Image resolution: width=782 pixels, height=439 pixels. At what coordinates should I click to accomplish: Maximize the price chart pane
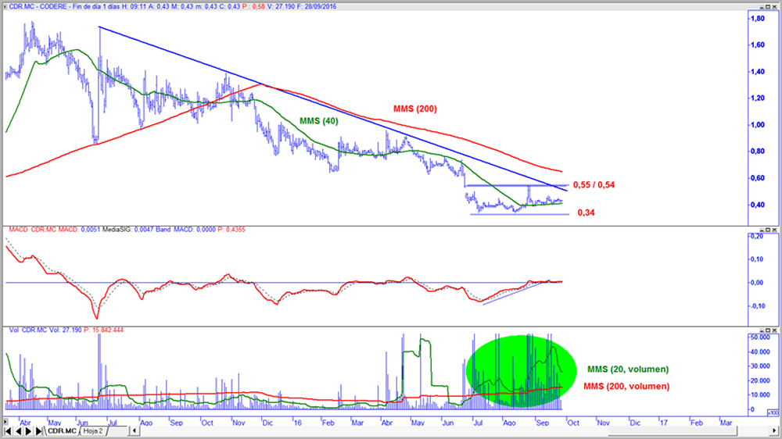(769, 6)
